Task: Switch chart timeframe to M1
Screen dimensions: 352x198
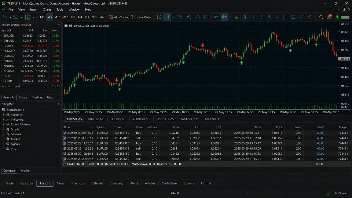Action: point(42,17)
